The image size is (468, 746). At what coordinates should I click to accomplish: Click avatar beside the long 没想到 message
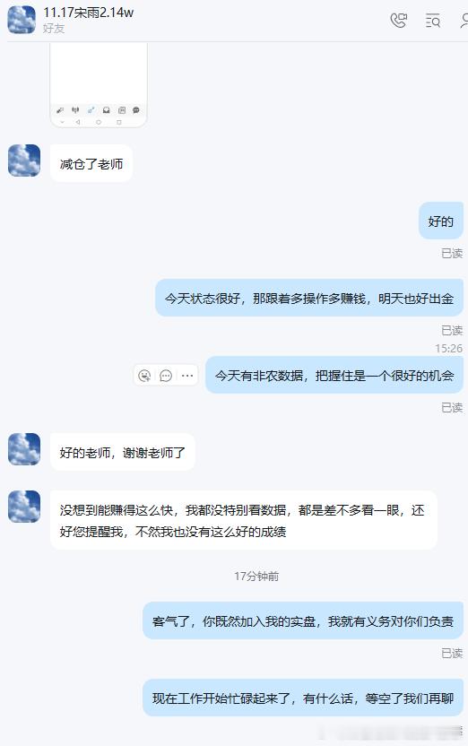click(x=24, y=507)
